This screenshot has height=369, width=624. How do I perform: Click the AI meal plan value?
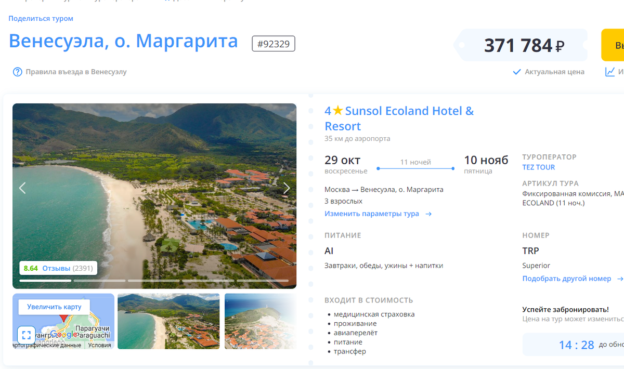tap(329, 251)
